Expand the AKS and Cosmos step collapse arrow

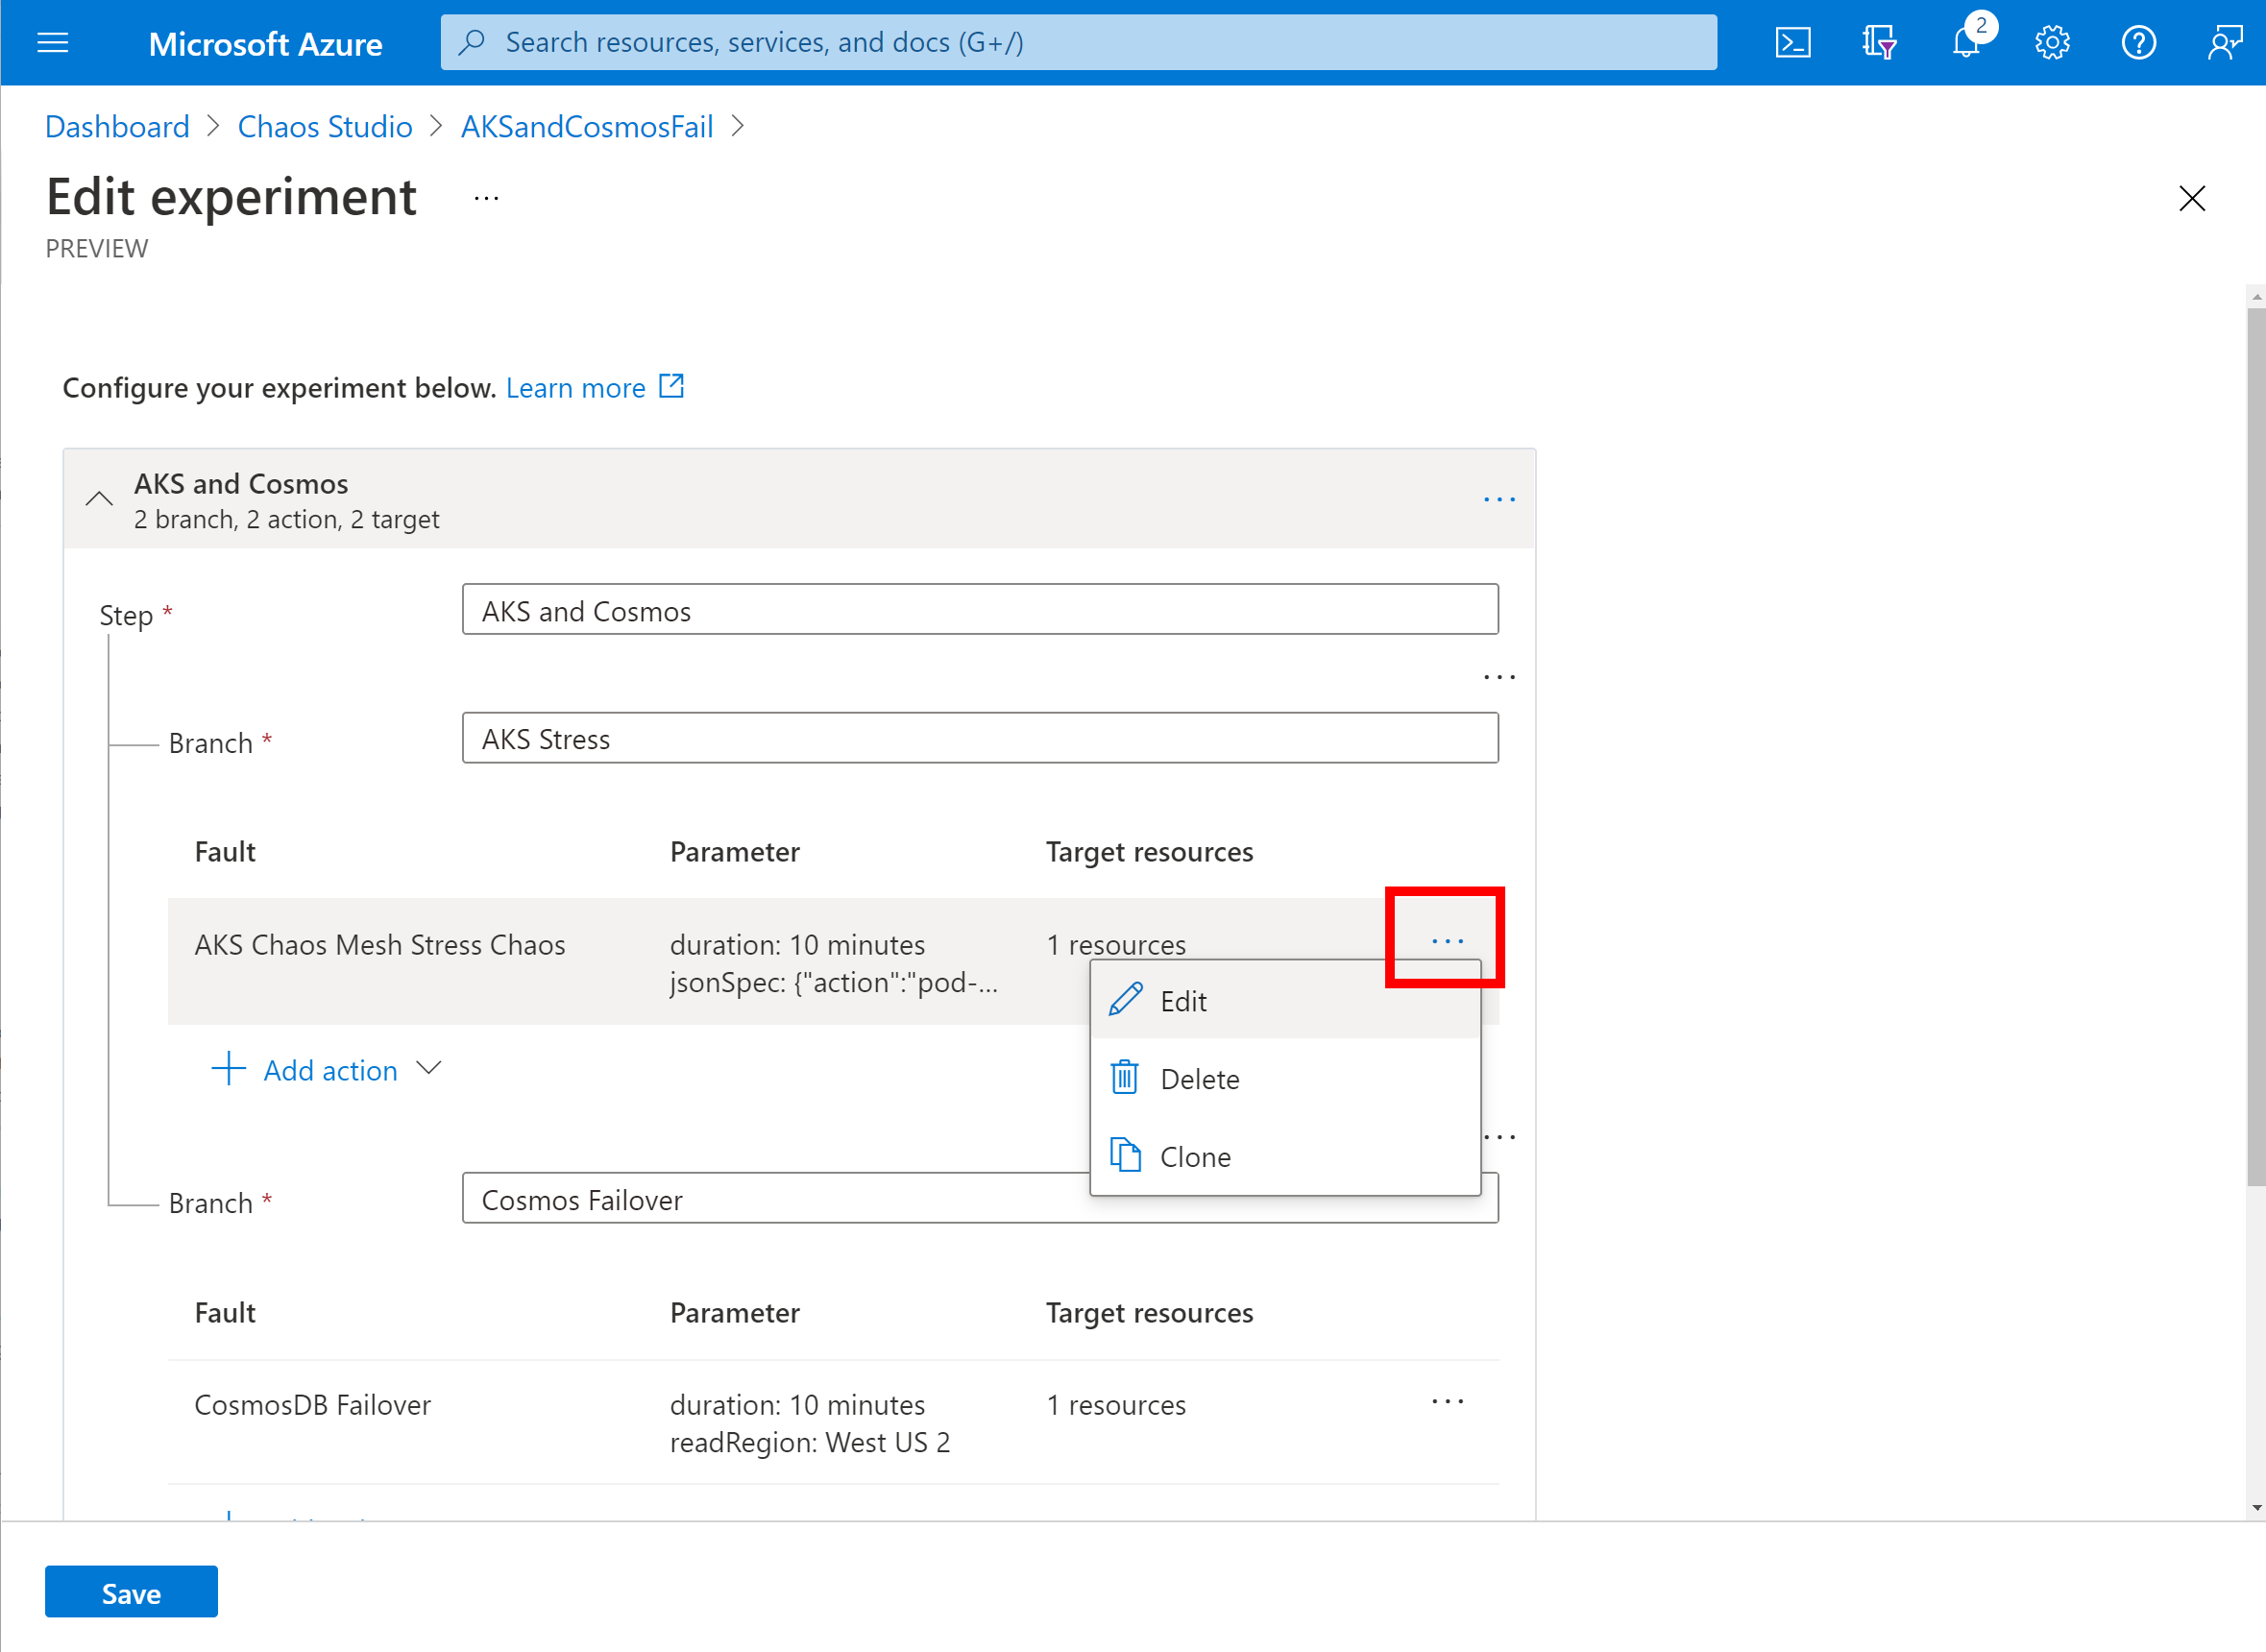pos(99,499)
